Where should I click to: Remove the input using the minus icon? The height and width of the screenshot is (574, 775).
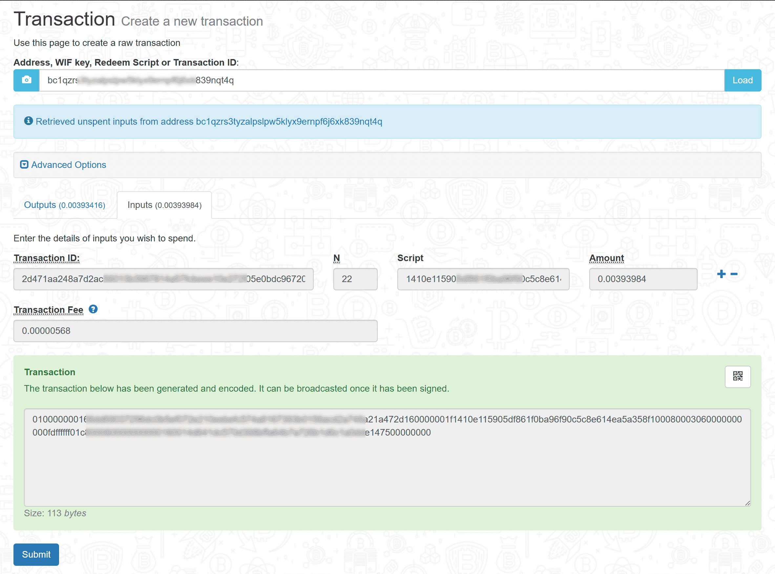tap(735, 274)
